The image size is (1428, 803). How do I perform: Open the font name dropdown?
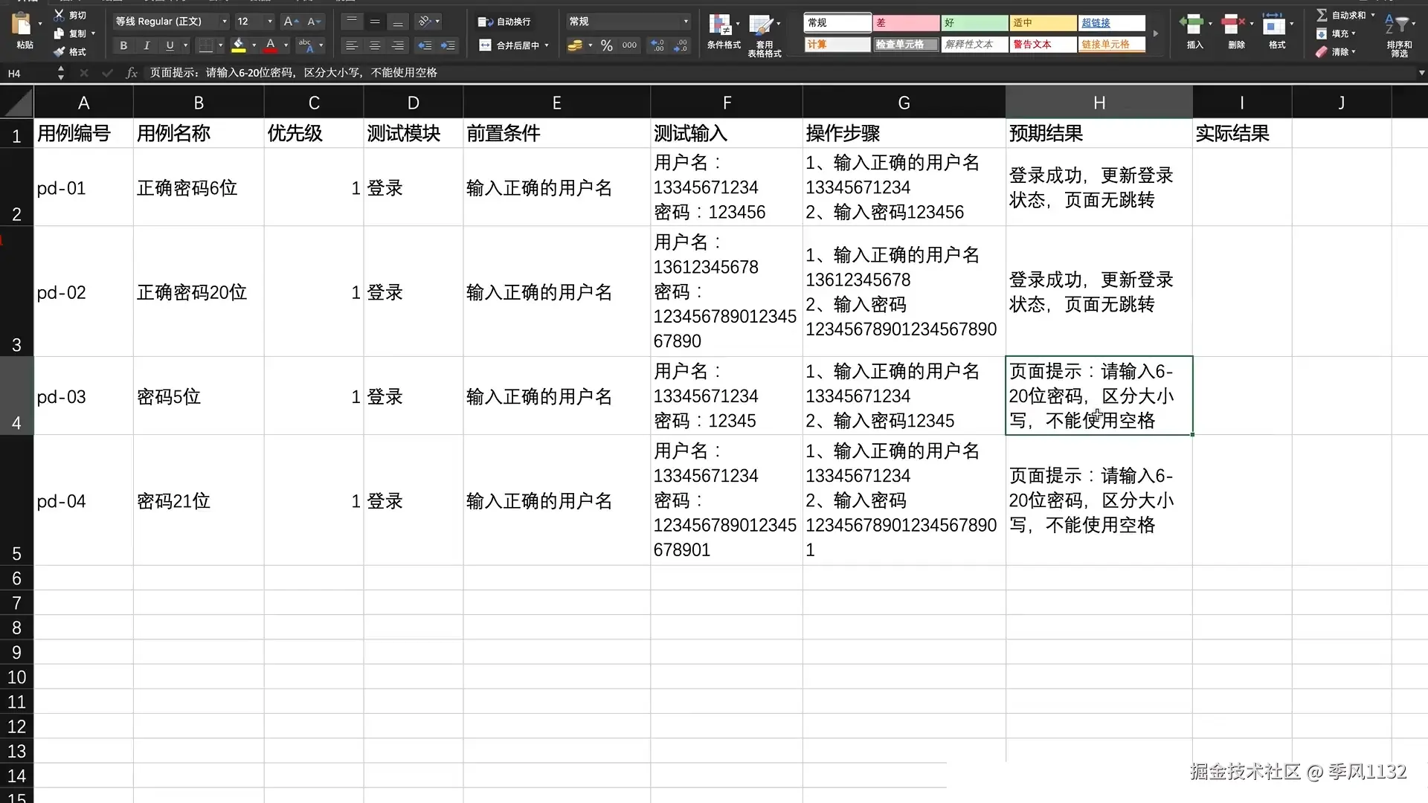[224, 22]
